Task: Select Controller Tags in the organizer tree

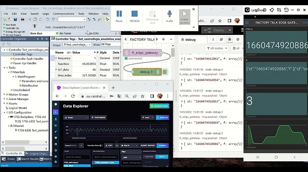Action: coord(22,54)
